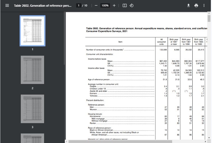Download the PDF file
Image resolution: width=212 pixels, height=143 pixels.
coord(188,6)
